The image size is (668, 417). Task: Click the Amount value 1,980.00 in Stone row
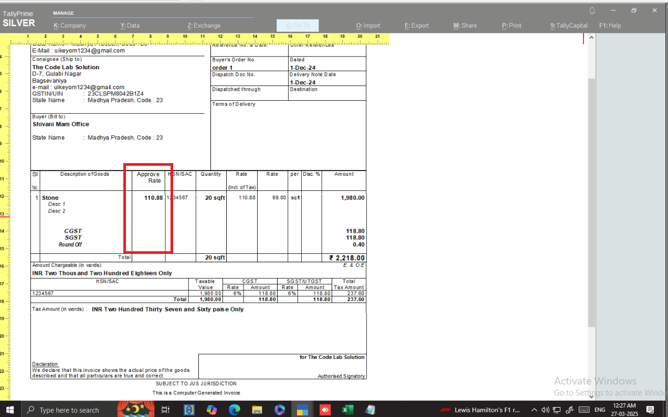(x=353, y=198)
